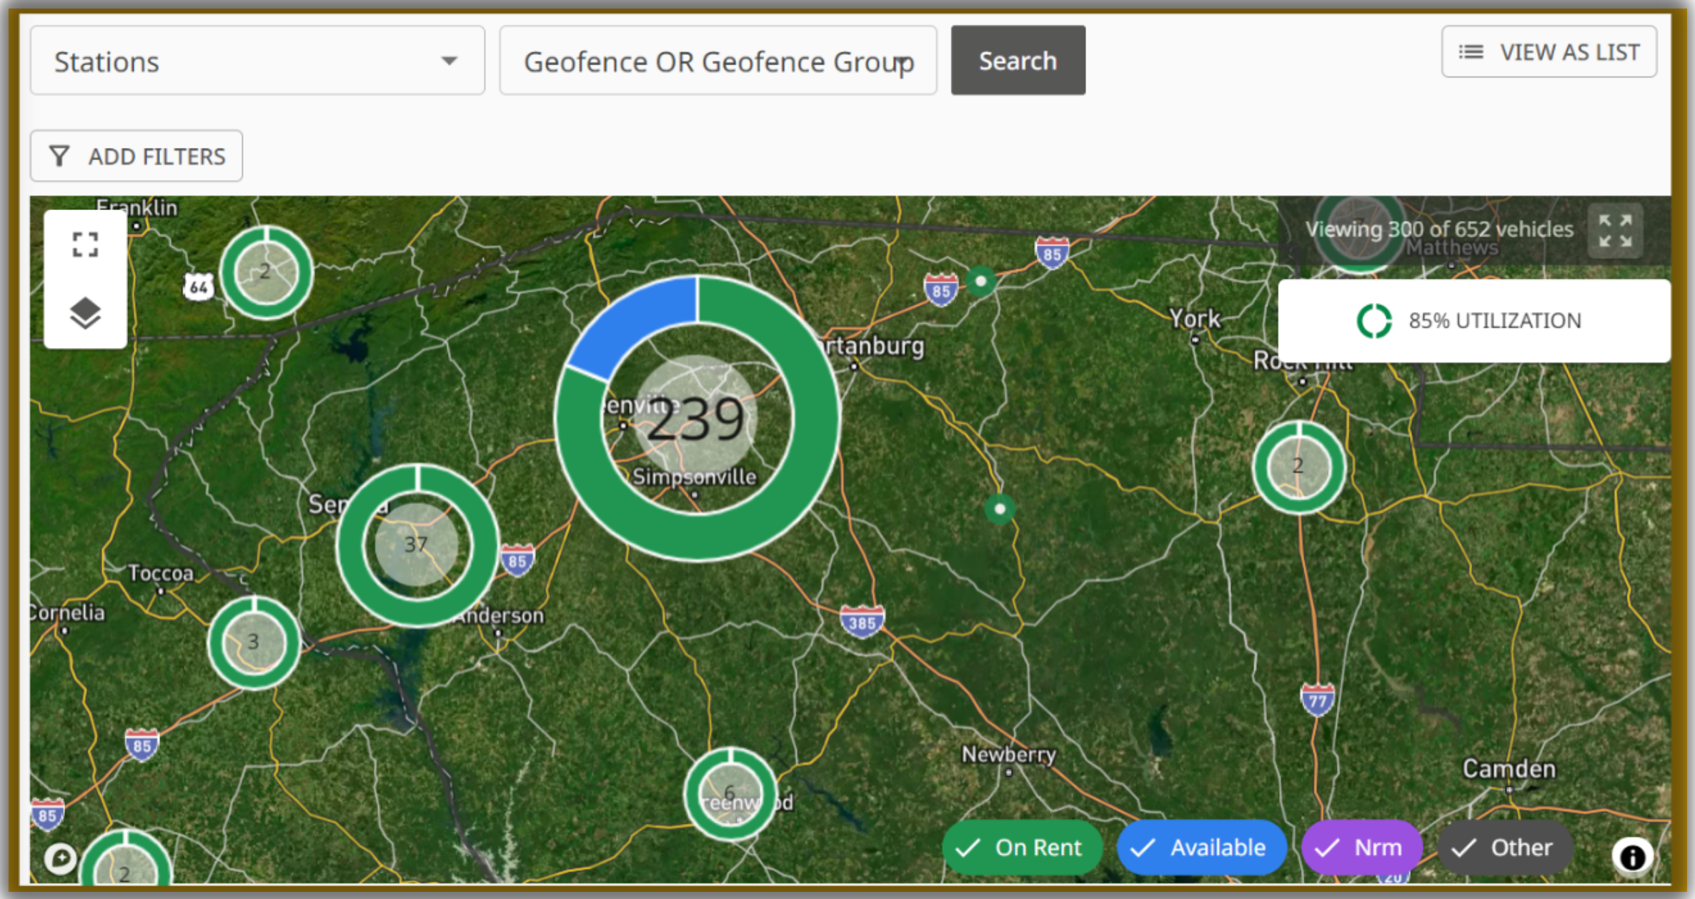Image resolution: width=1695 pixels, height=899 pixels.
Task: Toggle the On Rent filter chip
Action: 1022,848
